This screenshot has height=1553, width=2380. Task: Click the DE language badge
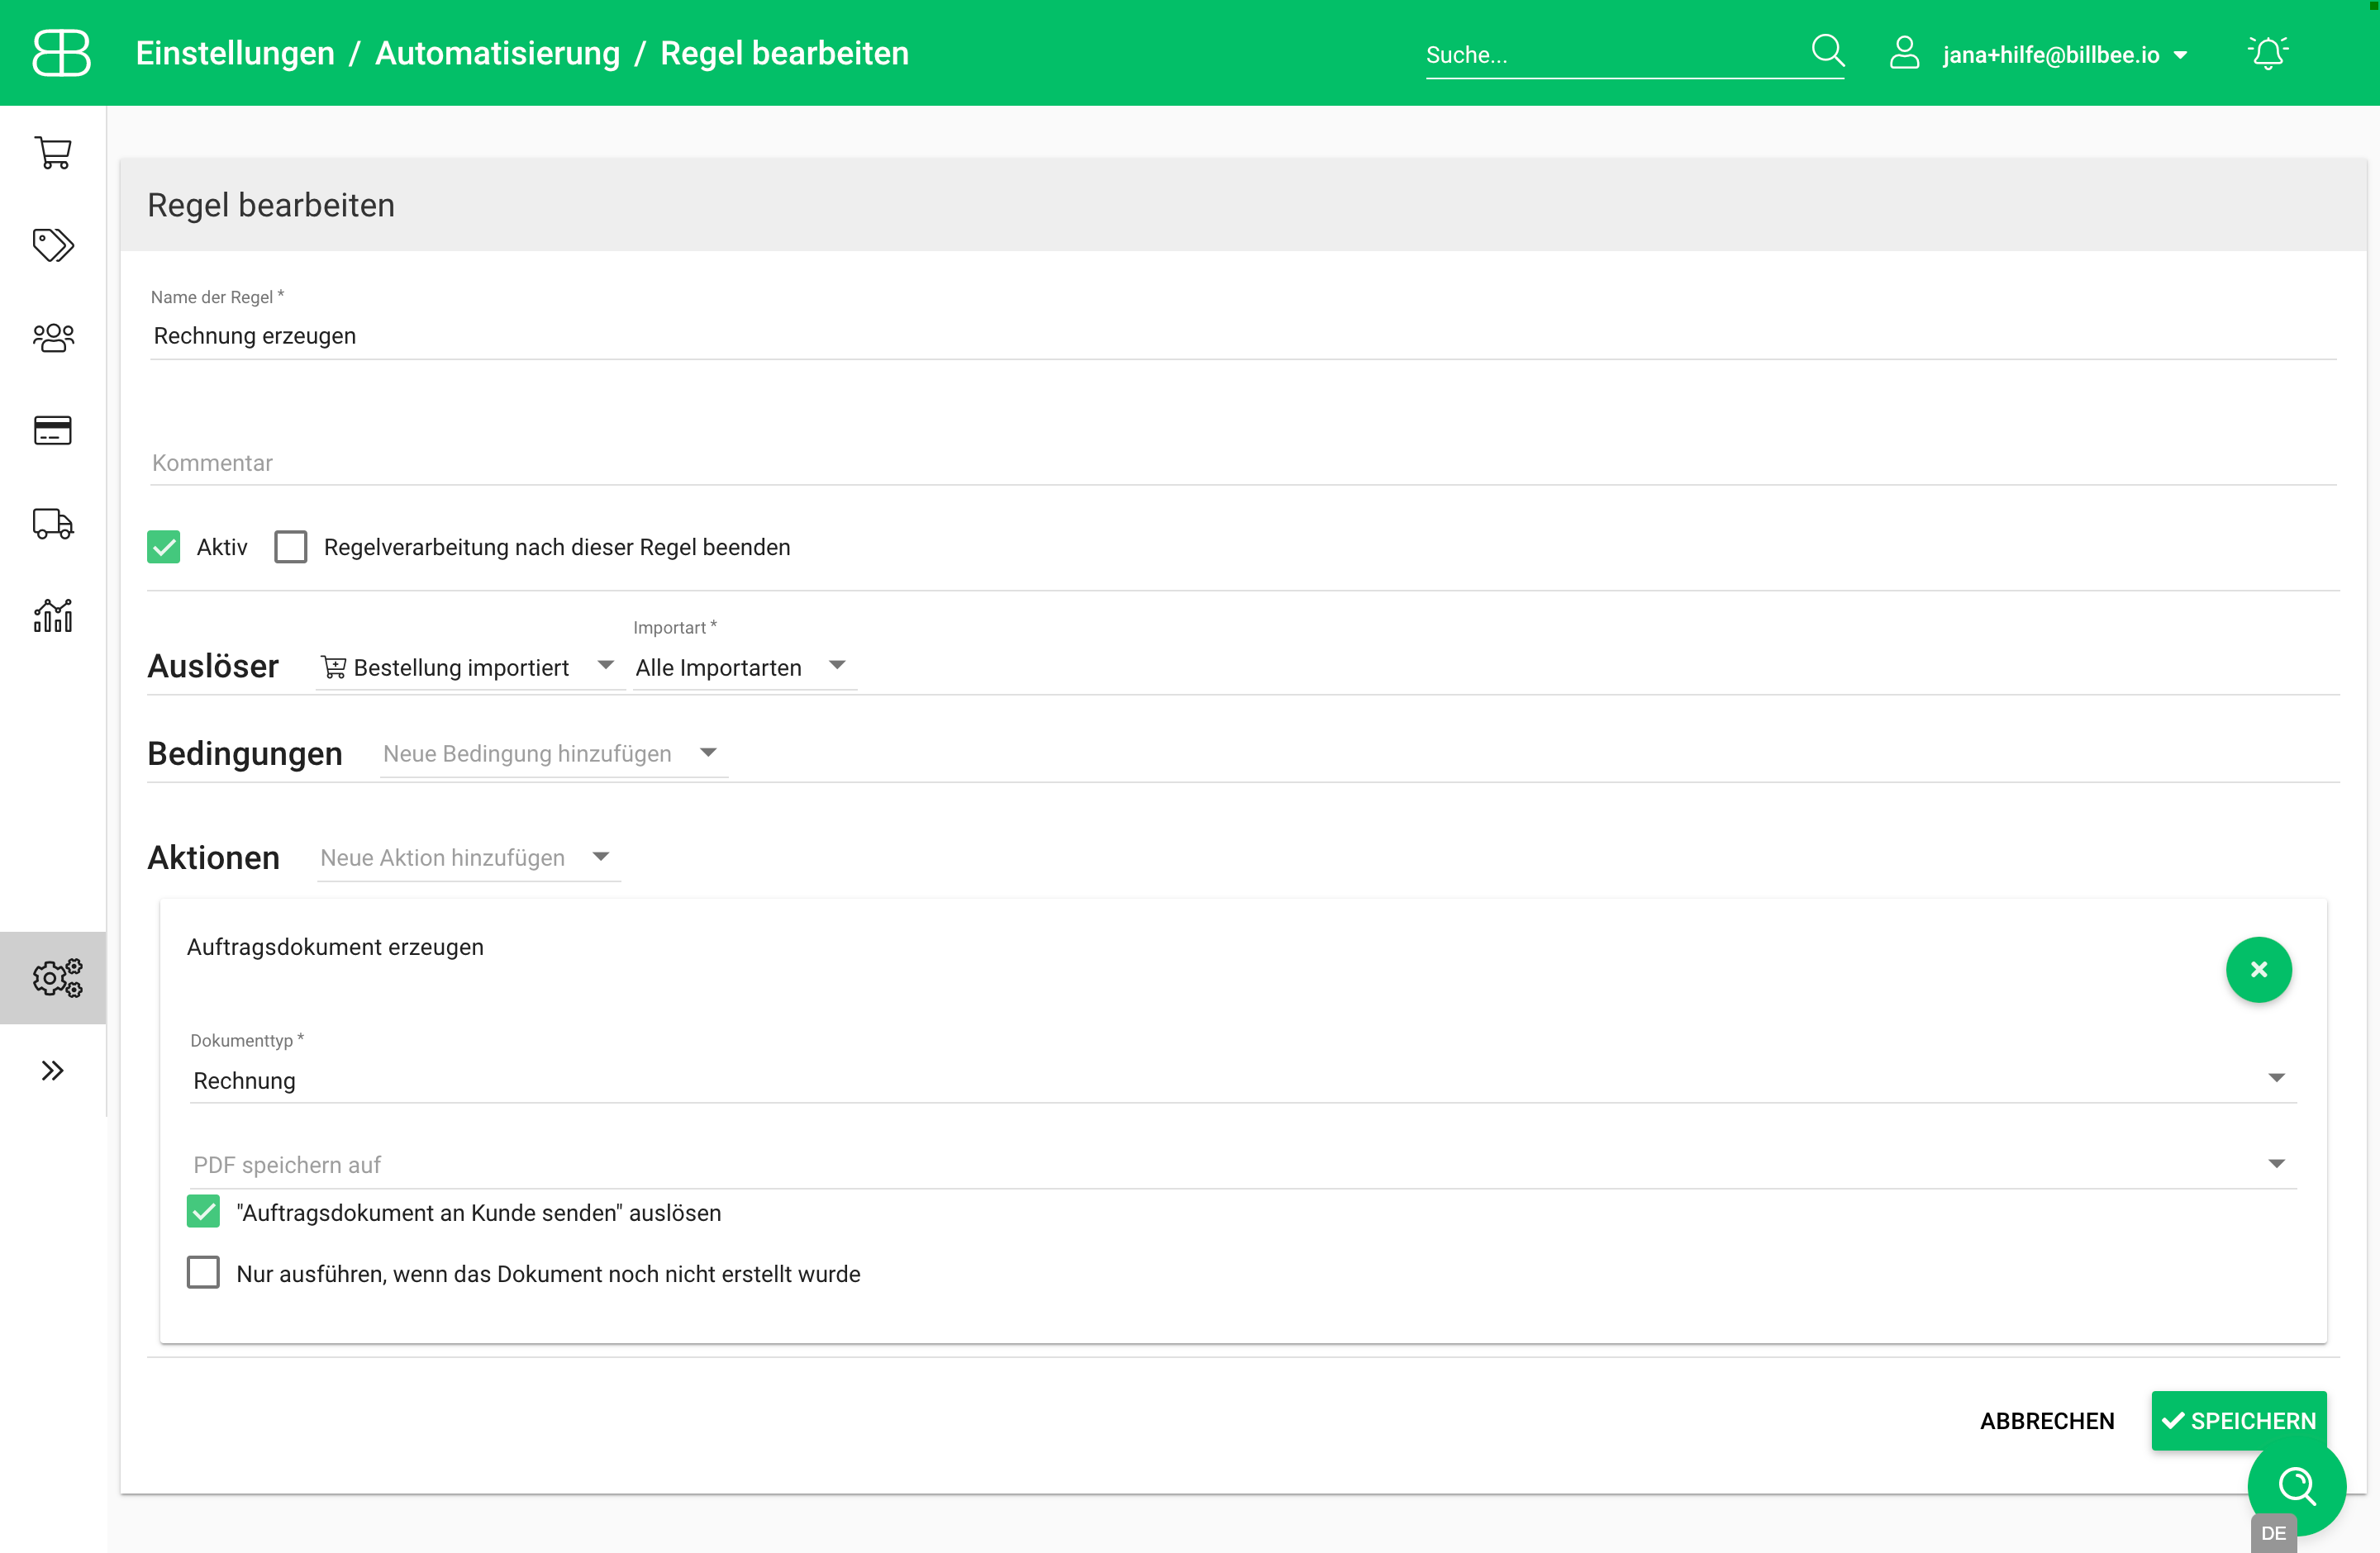click(x=2273, y=1533)
